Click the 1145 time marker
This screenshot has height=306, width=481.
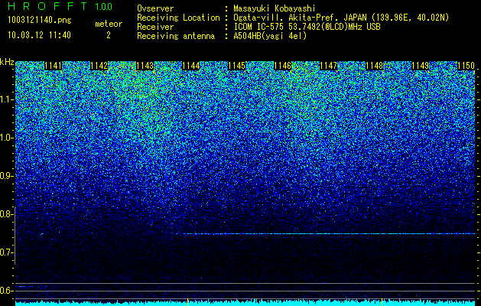pyautogui.click(x=237, y=66)
